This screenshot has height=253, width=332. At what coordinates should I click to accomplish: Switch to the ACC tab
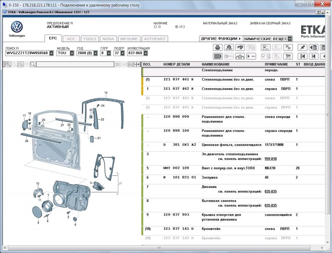71,39
